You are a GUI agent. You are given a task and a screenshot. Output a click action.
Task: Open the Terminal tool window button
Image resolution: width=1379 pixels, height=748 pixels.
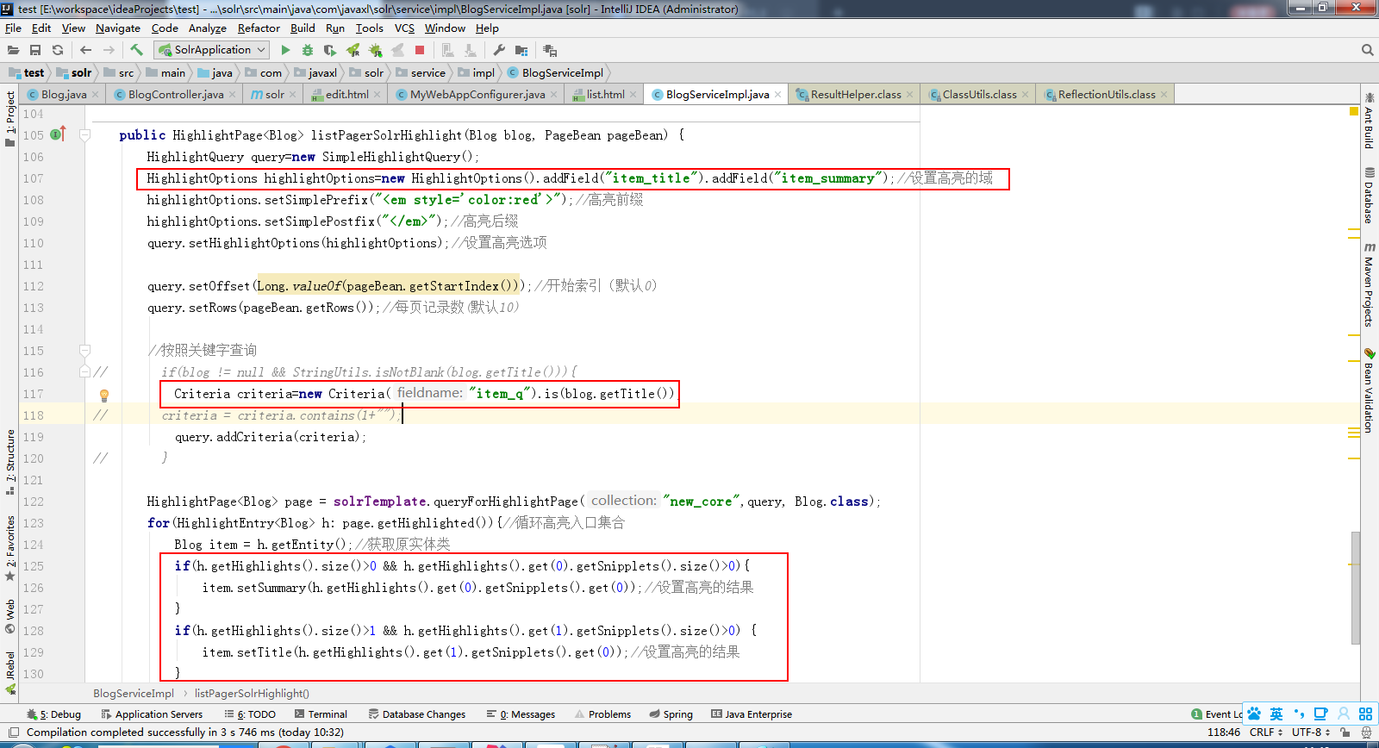click(321, 714)
